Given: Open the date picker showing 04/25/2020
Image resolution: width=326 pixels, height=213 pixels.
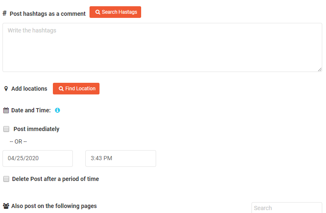Looking at the screenshot, I should 37,159.
